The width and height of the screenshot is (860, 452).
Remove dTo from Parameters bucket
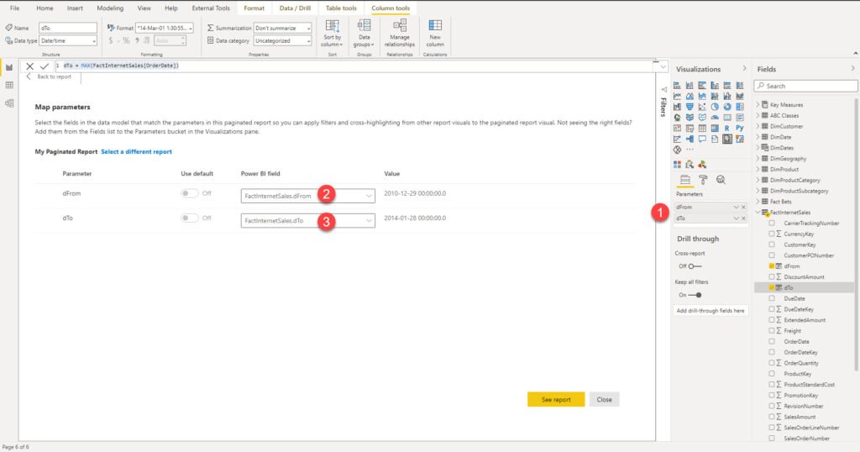tap(744, 218)
